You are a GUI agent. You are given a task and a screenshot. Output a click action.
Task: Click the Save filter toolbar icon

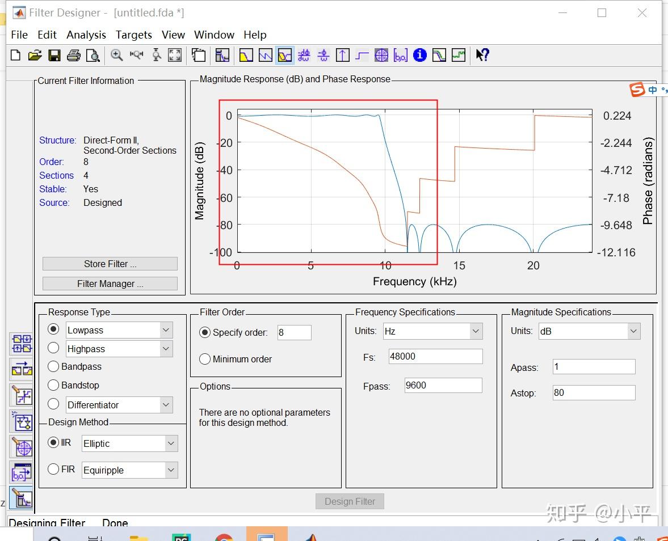[54, 55]
